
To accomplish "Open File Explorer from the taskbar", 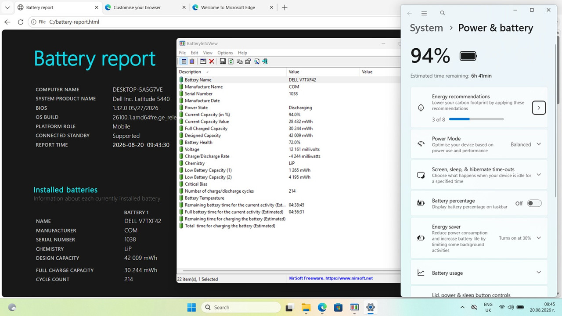I will 306,307.
